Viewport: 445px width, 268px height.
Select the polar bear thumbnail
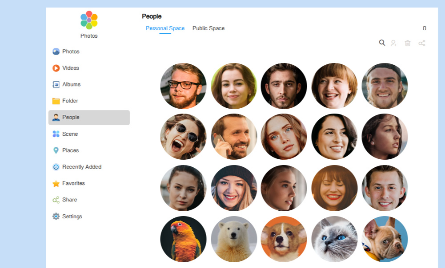(x=234, y=239)
